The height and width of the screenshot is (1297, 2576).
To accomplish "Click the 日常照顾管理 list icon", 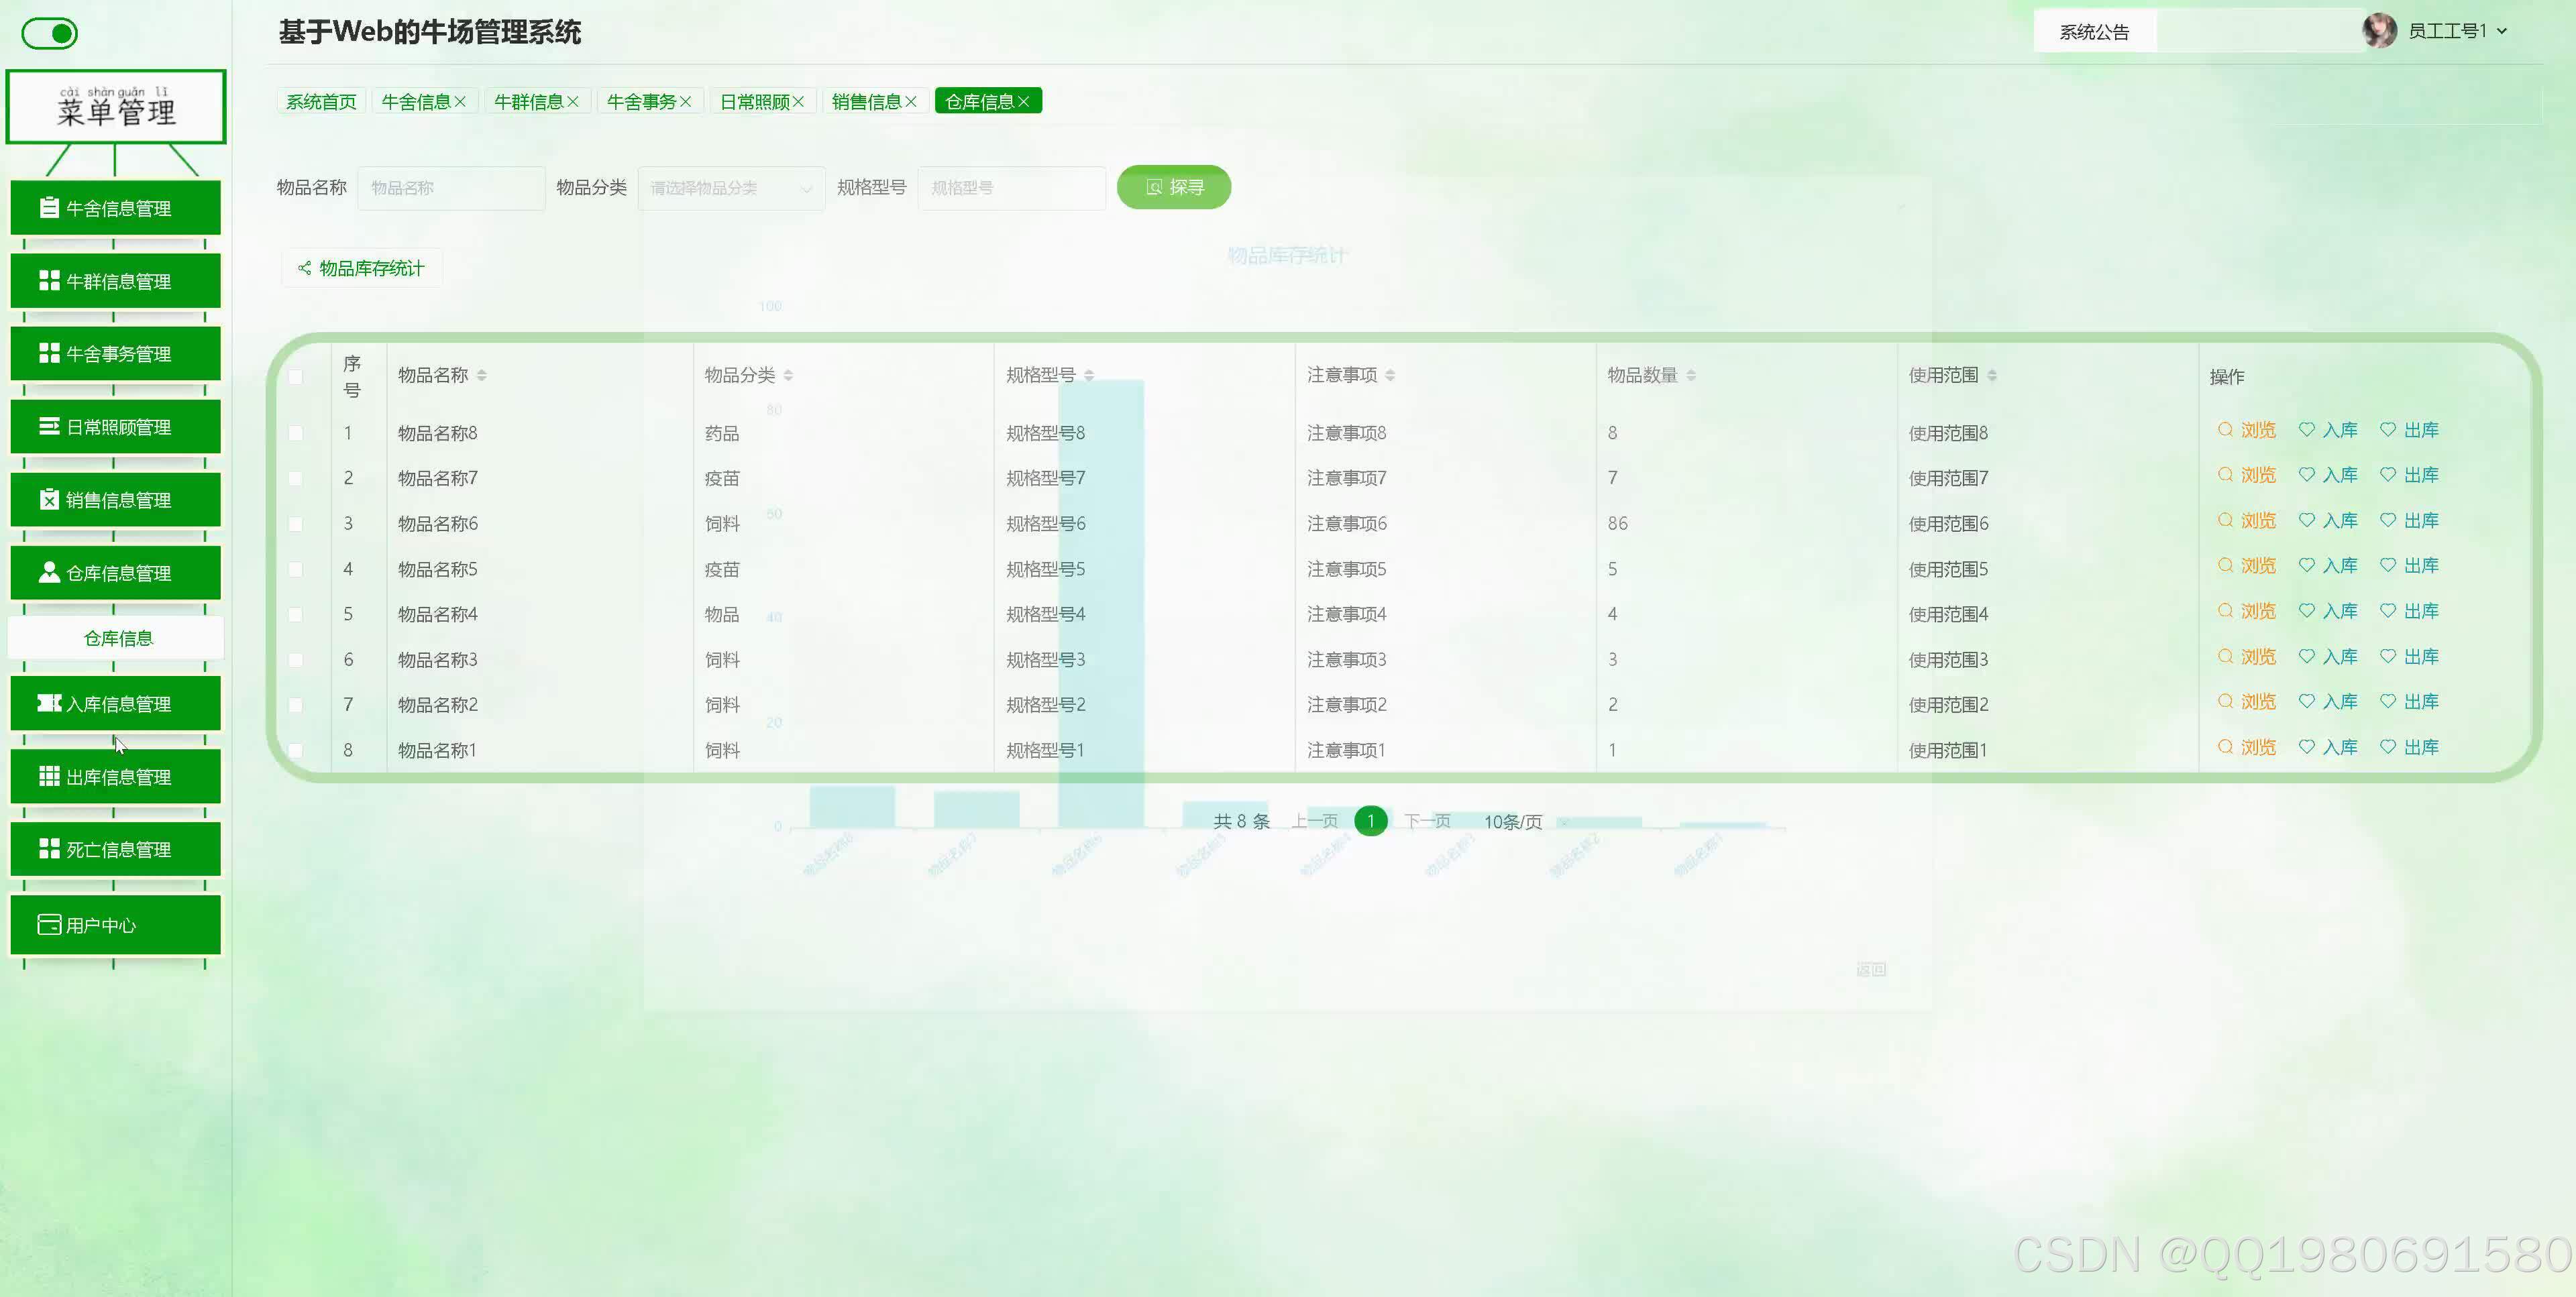I will [x=48, y=426].
